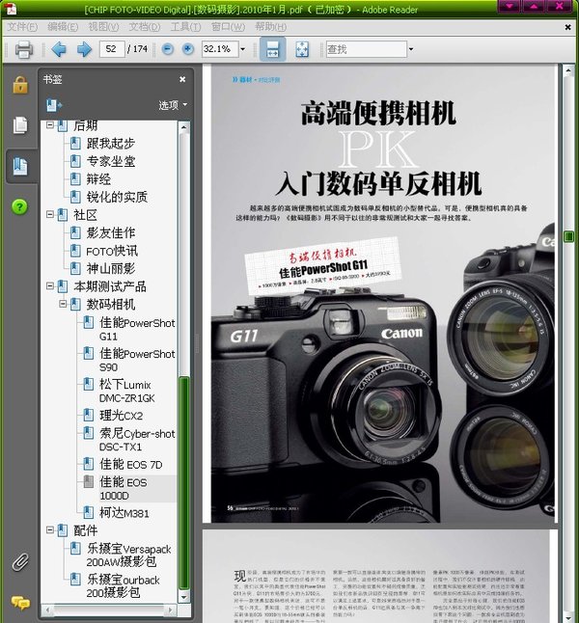579x623 pixels.
Task: Click the zoom in plus button
Action: point(187,49)
